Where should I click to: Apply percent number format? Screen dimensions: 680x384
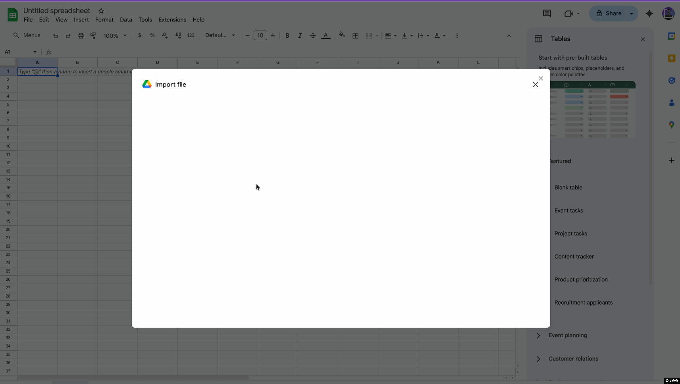152,35
